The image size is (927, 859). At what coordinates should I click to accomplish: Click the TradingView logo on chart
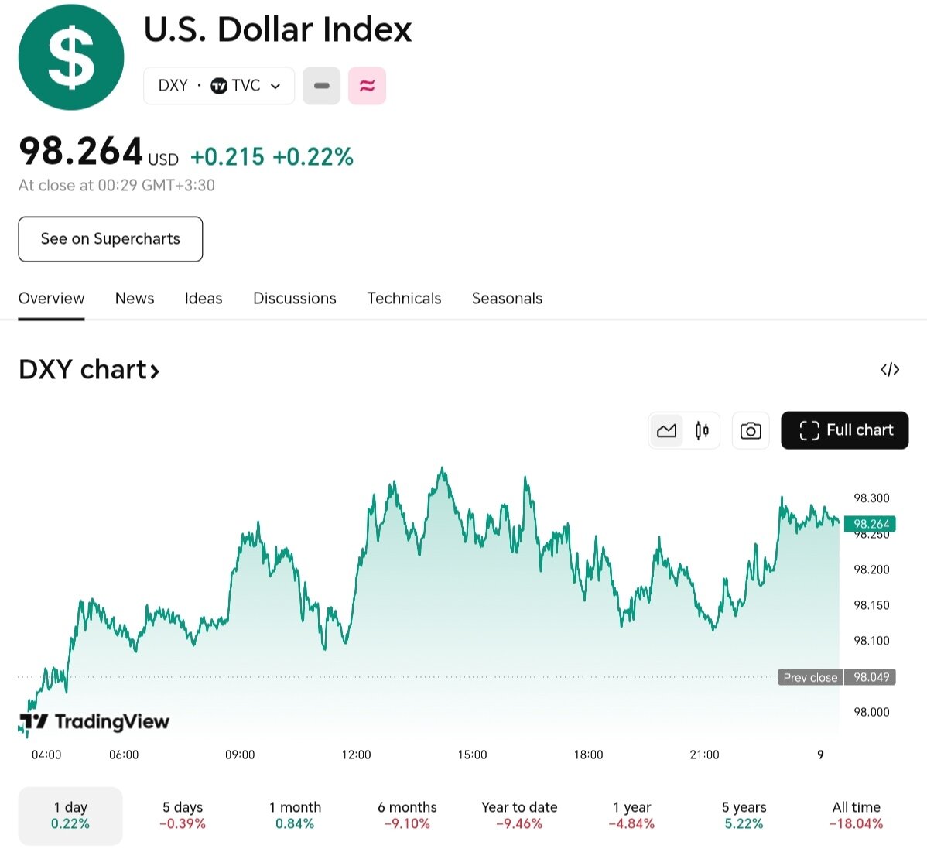[x=94, y=722]
